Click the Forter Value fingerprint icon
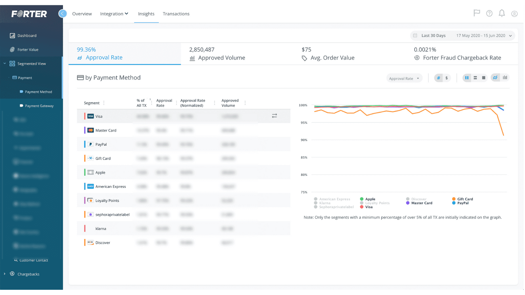Screen dimensions: 525x295 [12, 49]
